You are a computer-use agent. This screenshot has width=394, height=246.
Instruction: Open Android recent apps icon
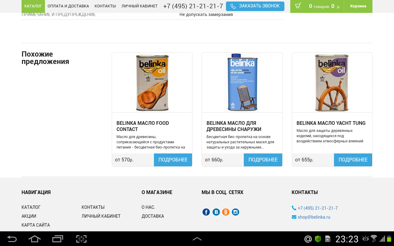click(x=58, y=239)
